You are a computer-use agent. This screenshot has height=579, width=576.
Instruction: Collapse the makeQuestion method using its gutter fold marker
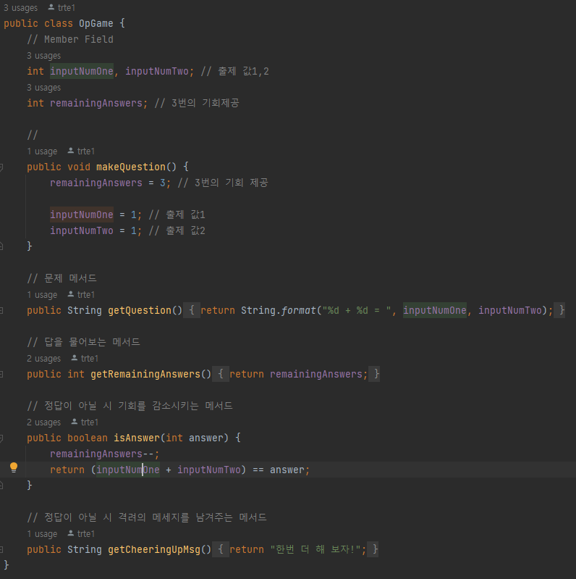pyautogui.click(x=1, y=167)
